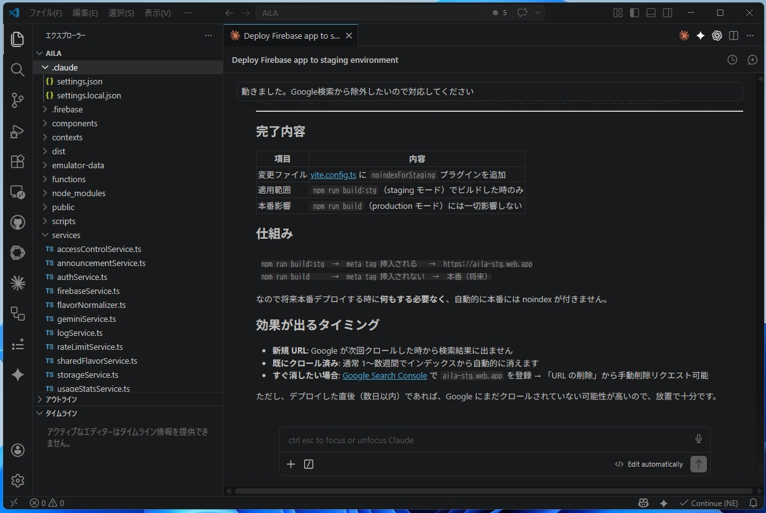The height and width of the screenshot is (513, 766).
Task: Open the Run and Debug view
Action: tap(18, 131)
